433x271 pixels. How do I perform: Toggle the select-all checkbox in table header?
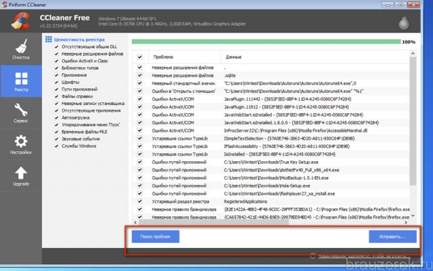click(x=140, y=57)
